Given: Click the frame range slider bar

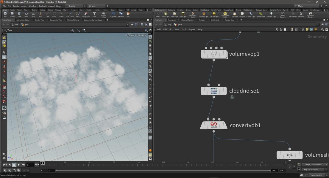Looking at the screenshot, I should [x=163, y=171].
